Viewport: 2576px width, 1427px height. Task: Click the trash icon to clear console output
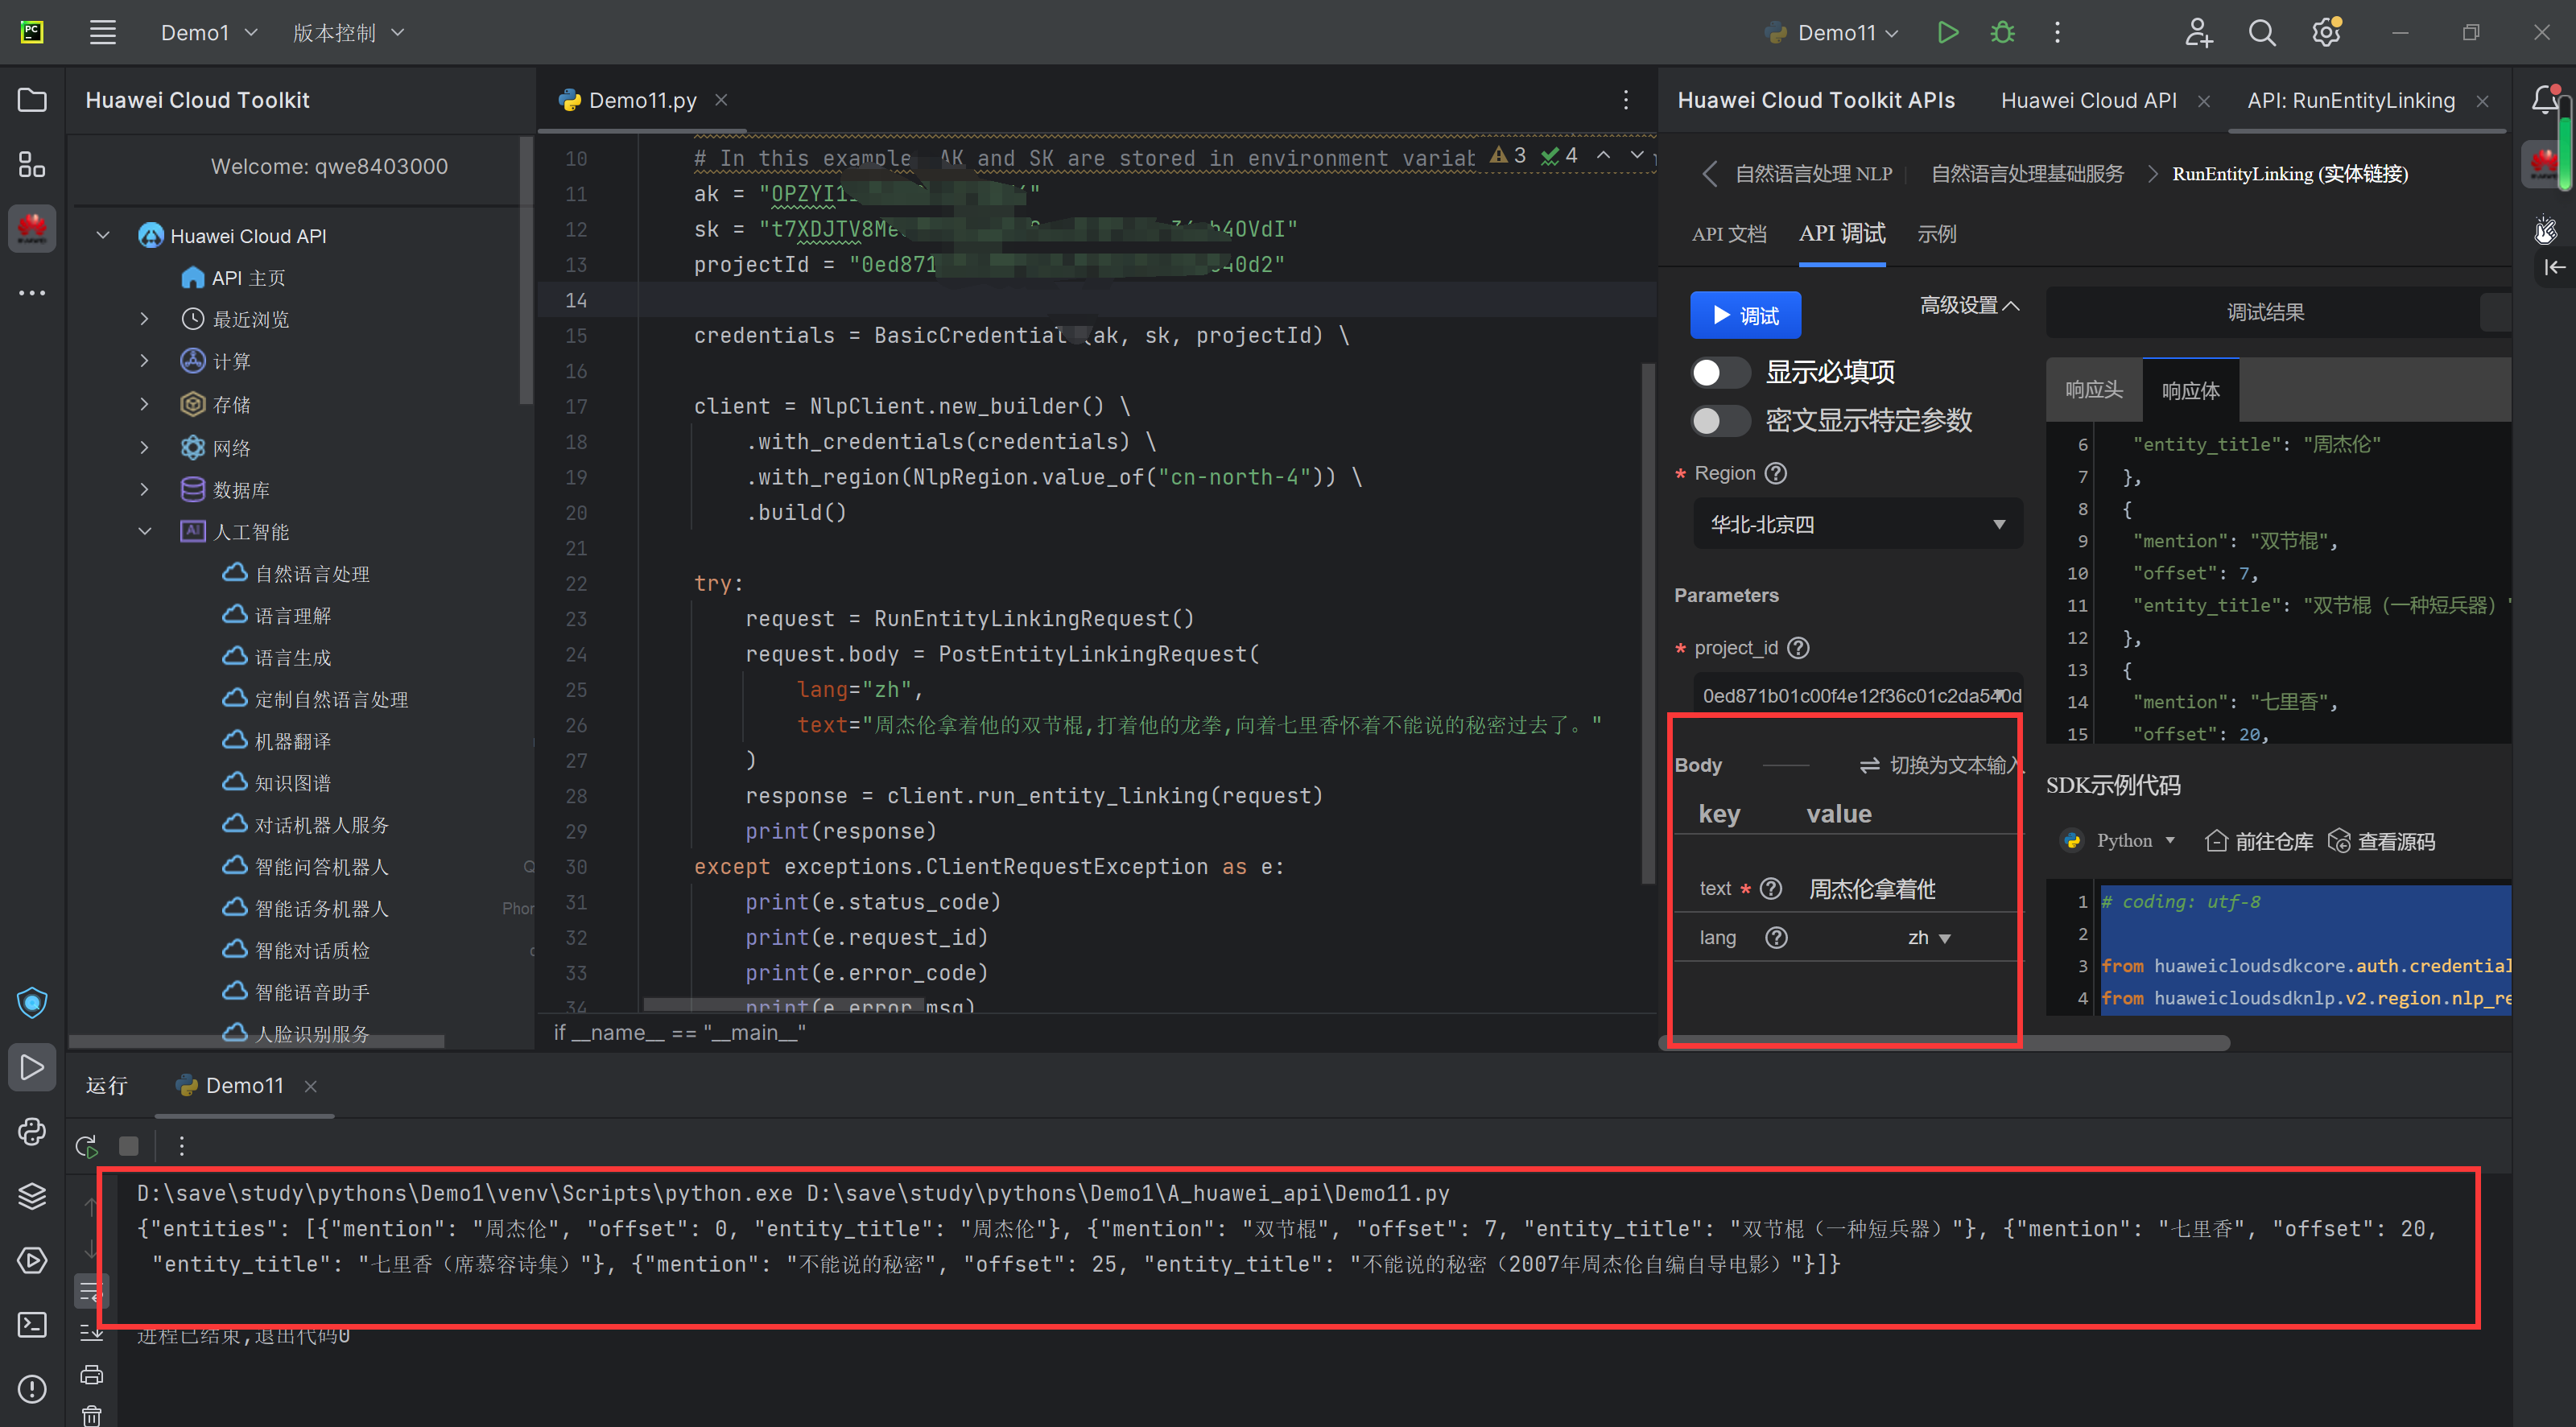tap(91, 1414)
